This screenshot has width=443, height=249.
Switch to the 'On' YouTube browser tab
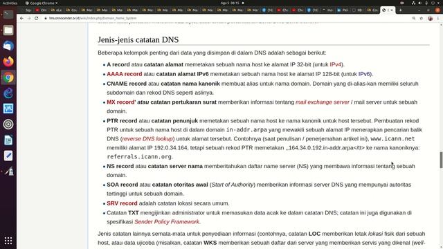[x=42, y=10]
